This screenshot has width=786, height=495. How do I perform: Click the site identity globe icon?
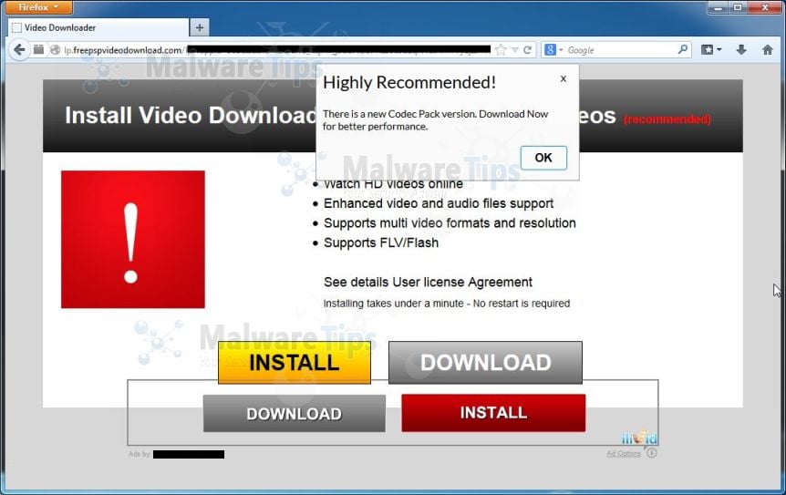click(x=55, y=49)
